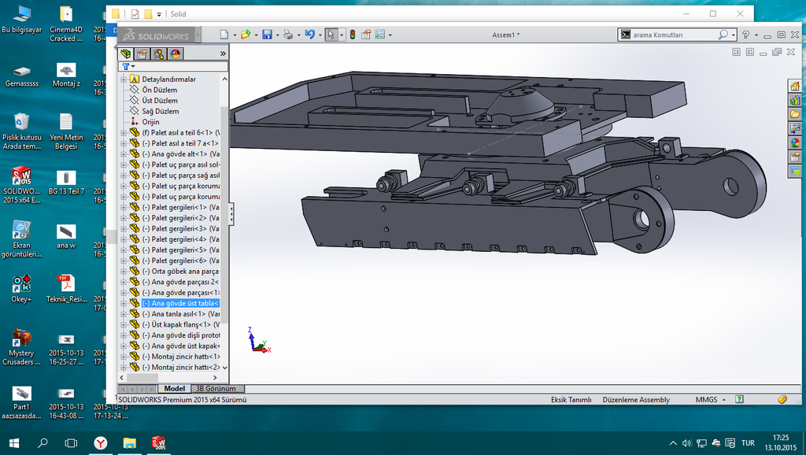
Task: Activate the Select cursor tool
Action: coord(331,35)
